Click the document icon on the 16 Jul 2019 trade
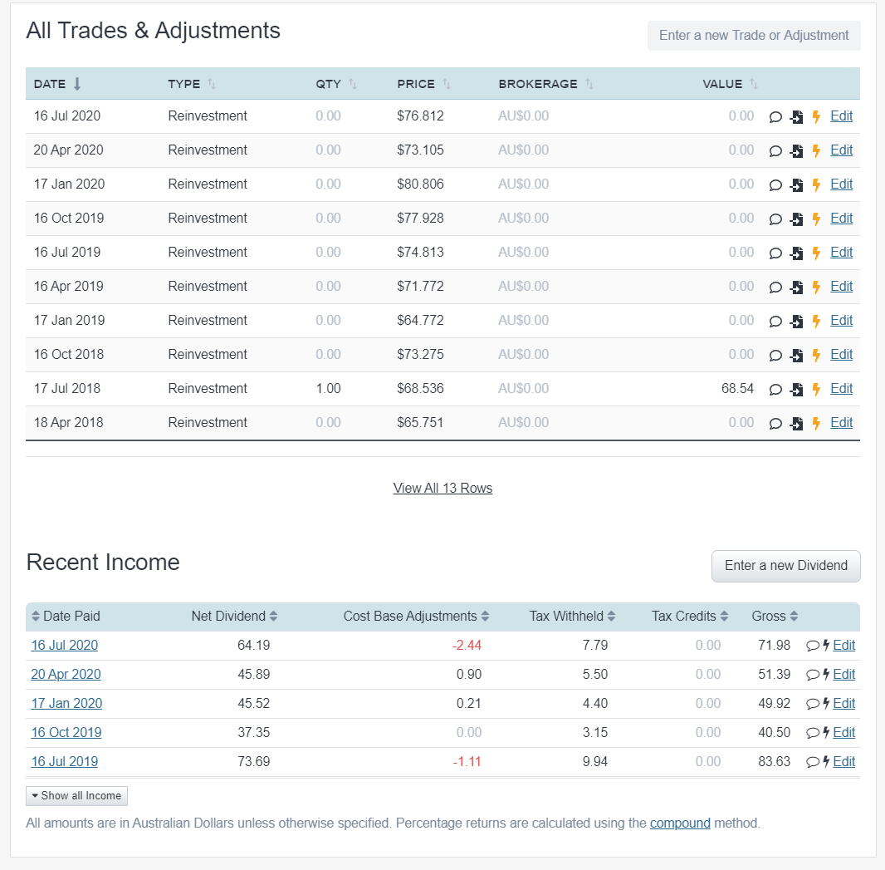 click(x=796, y=253)
